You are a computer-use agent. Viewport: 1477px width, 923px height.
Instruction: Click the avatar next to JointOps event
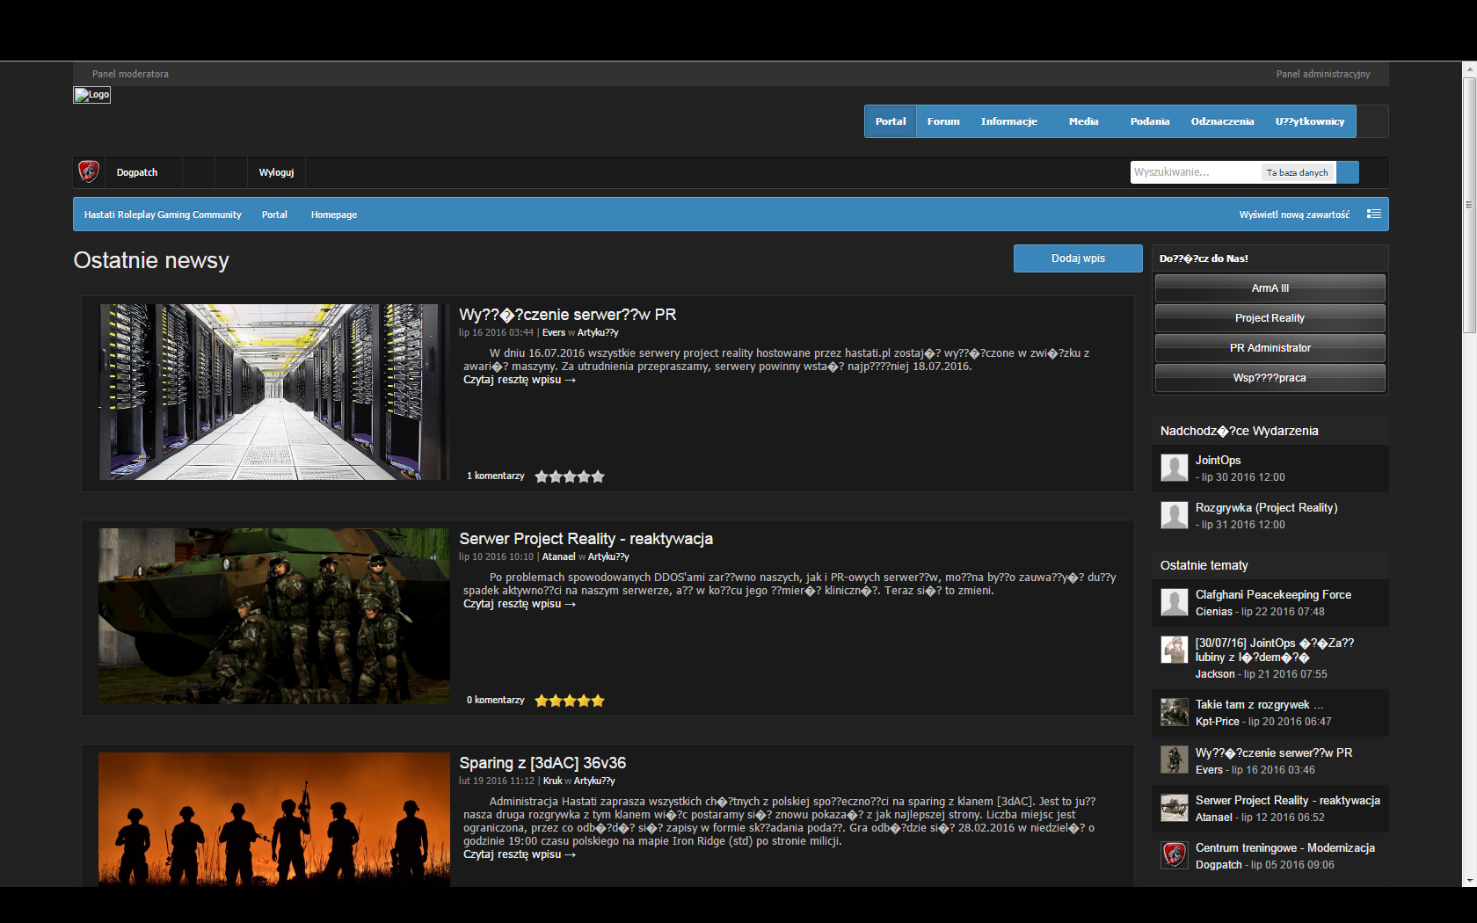tap(1174, 468)
